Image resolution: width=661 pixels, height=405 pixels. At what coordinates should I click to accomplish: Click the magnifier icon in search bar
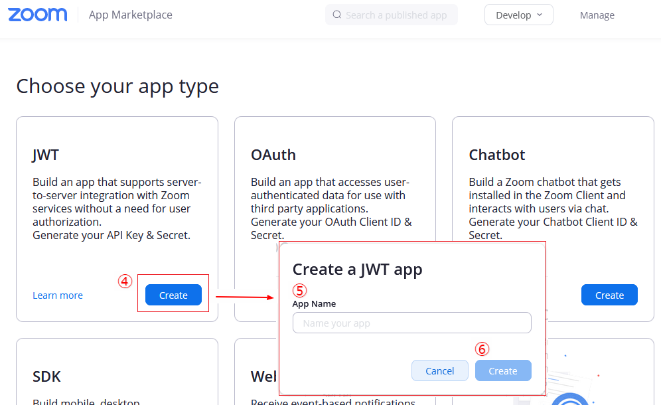point(336,15)
